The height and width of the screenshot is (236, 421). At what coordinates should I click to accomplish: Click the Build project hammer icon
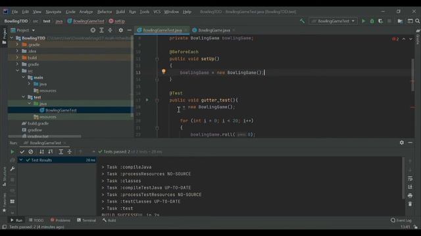pos(303,21)
